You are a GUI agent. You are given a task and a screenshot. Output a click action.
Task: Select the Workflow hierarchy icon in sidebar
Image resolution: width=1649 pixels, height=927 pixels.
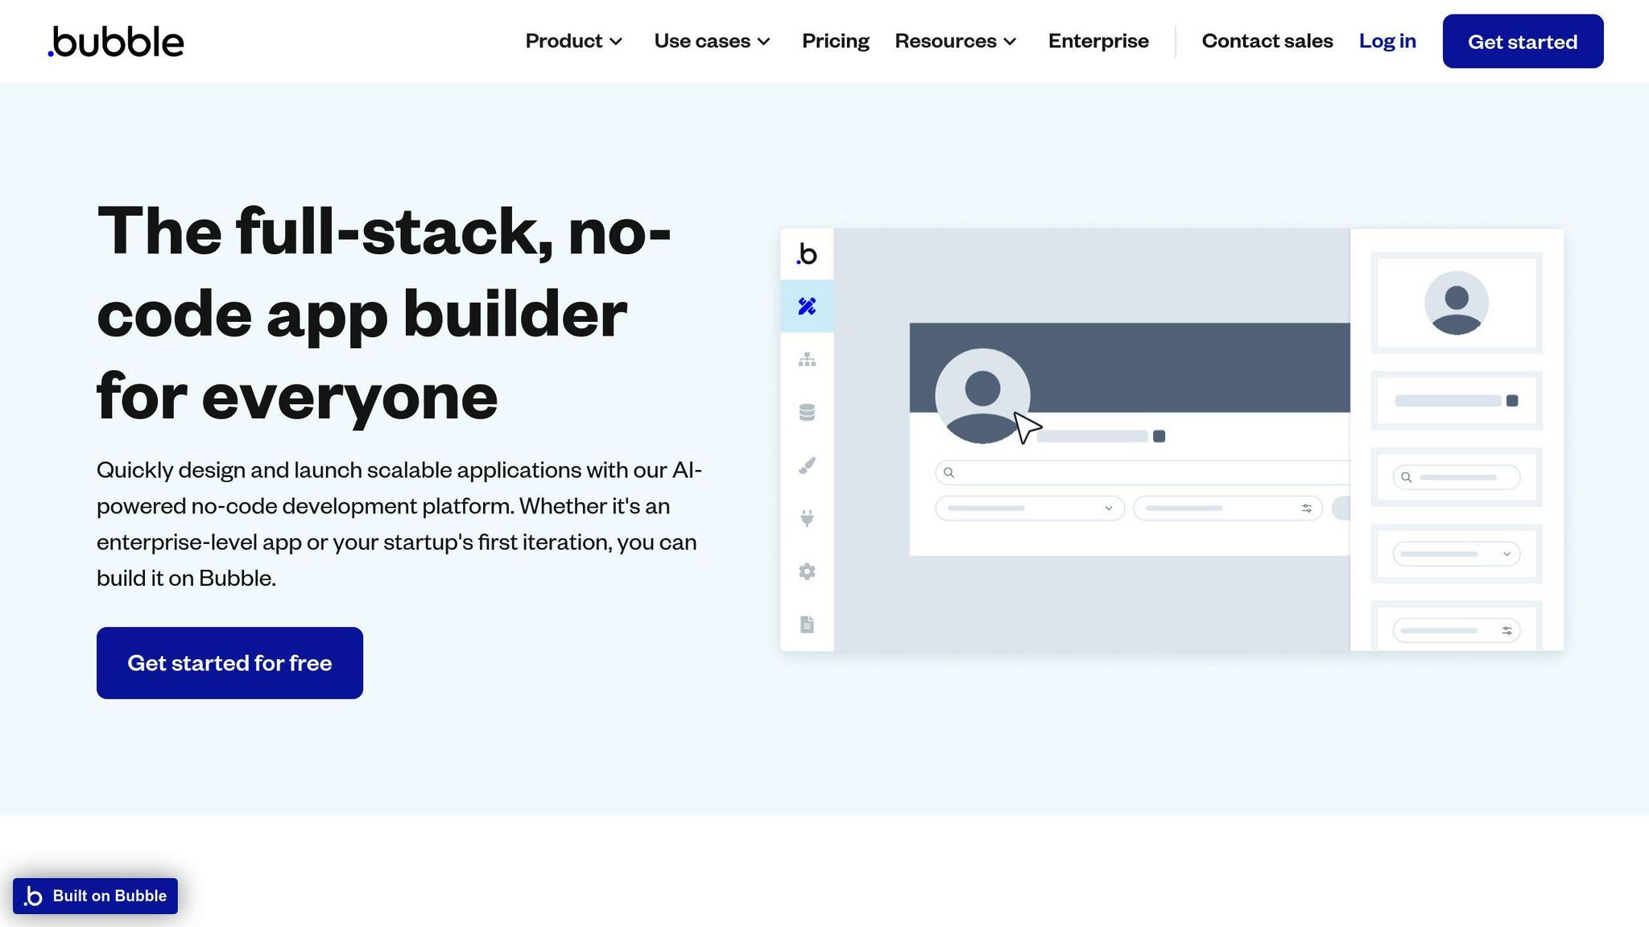(x=807, y=360)
